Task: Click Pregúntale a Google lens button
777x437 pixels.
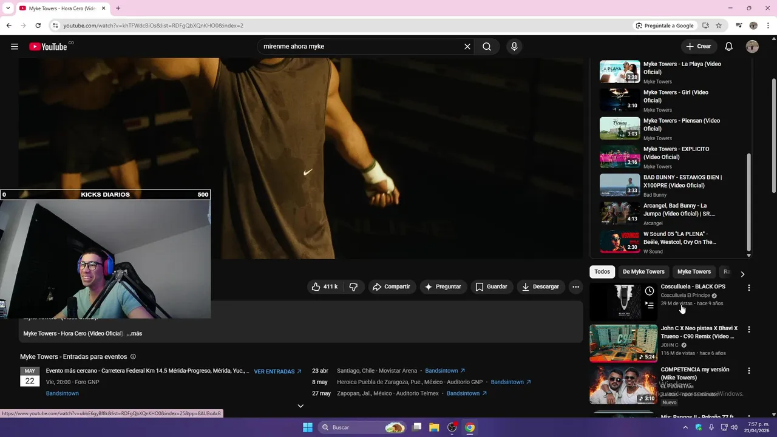Action: coord(665,25)
